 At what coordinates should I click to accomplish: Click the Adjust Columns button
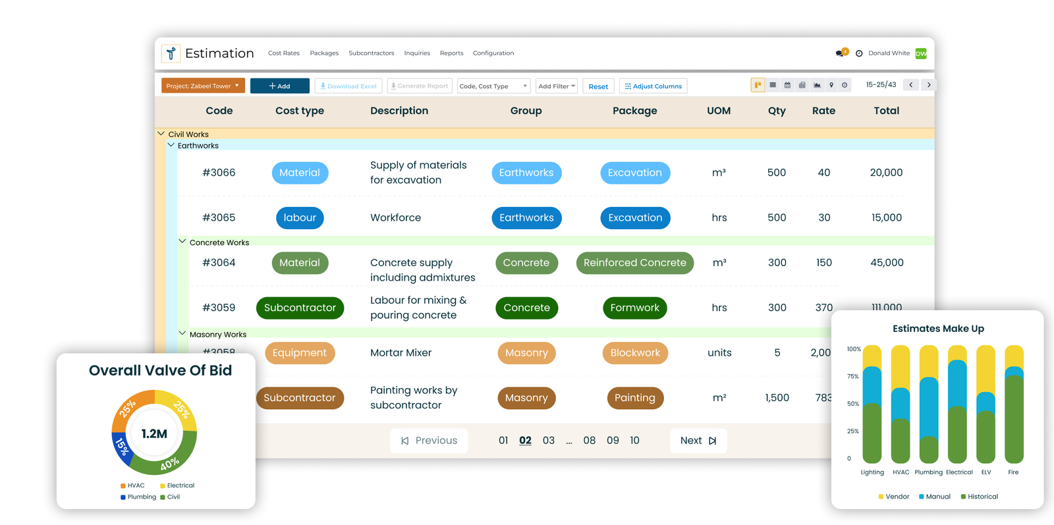point(653,86)
